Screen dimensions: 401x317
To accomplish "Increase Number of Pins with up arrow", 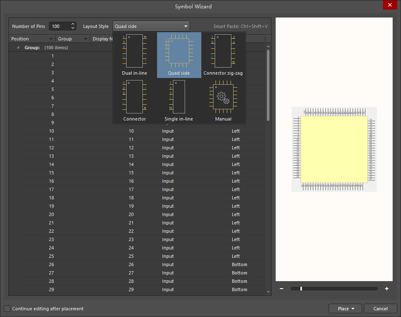I will pos(73,24).
